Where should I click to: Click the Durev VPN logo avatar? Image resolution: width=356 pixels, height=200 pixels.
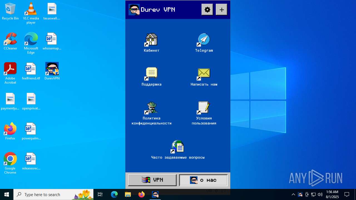point(134,10)
